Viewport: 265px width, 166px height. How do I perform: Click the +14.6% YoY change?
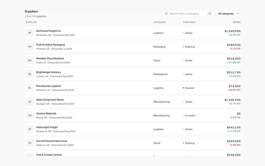(x=234, y=62)
